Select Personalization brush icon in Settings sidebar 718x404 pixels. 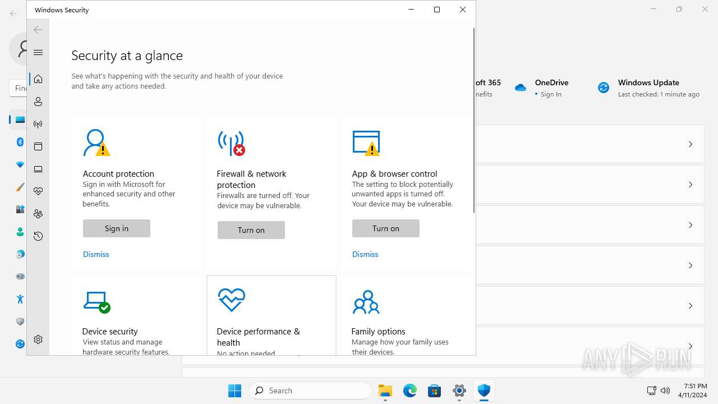pyautogui.click(x=20, y=187)
